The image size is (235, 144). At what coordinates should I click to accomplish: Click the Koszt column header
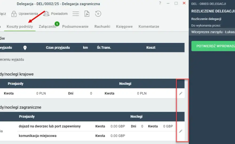pyautogui.click(x=151, y=48)
